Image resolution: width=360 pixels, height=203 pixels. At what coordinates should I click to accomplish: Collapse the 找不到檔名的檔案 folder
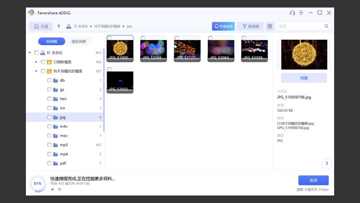(36, 71)
